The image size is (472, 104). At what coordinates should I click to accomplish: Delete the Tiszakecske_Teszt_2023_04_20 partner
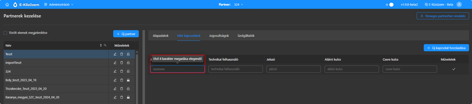122,89
